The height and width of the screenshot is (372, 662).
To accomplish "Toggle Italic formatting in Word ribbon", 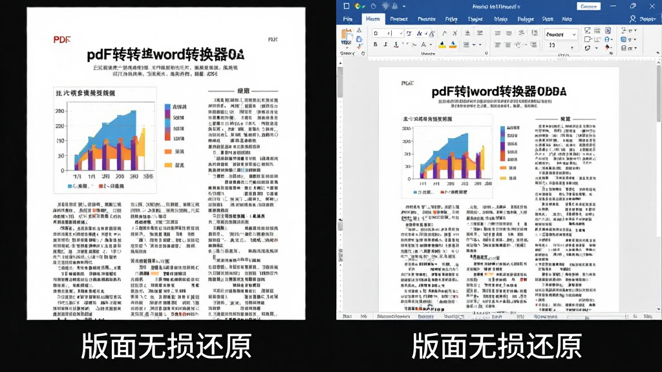I will [x=385, y=45].
